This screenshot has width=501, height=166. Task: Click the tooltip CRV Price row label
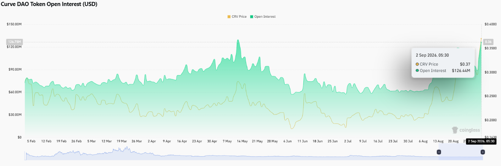[429, 64]
